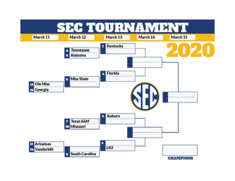Click the SEC Tournament title banner
235x181 pixels.
(117, 27)
